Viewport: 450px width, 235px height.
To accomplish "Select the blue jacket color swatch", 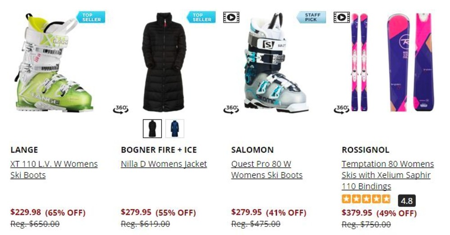I will [x=175, y=129].
